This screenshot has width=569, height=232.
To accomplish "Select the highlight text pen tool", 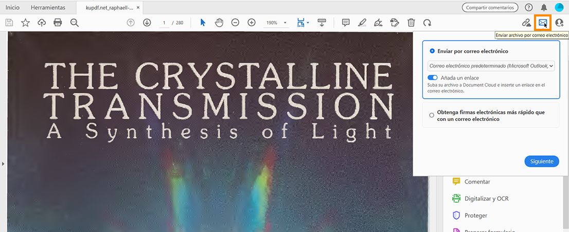I will click(x=362, y=23).
